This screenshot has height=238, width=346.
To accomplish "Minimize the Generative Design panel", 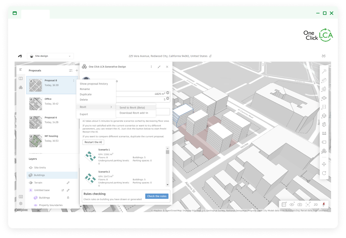I will (159, 67).
